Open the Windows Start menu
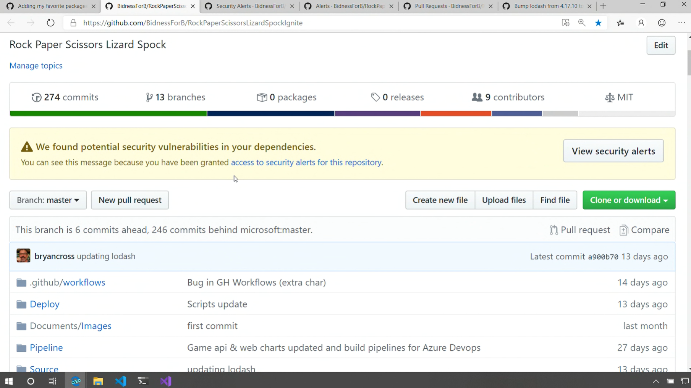 (x=9, y=381)
